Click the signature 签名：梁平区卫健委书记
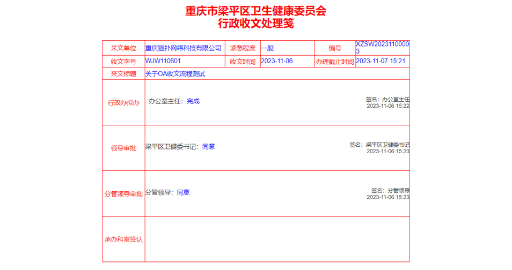This screenshot has height=270, width=512. (379, 145)
